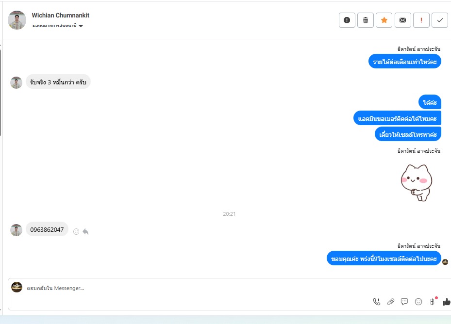Mark conversation as spam with exclamation circle icon
The height and width of the screenshot is (324, 451).
(347, 20)
